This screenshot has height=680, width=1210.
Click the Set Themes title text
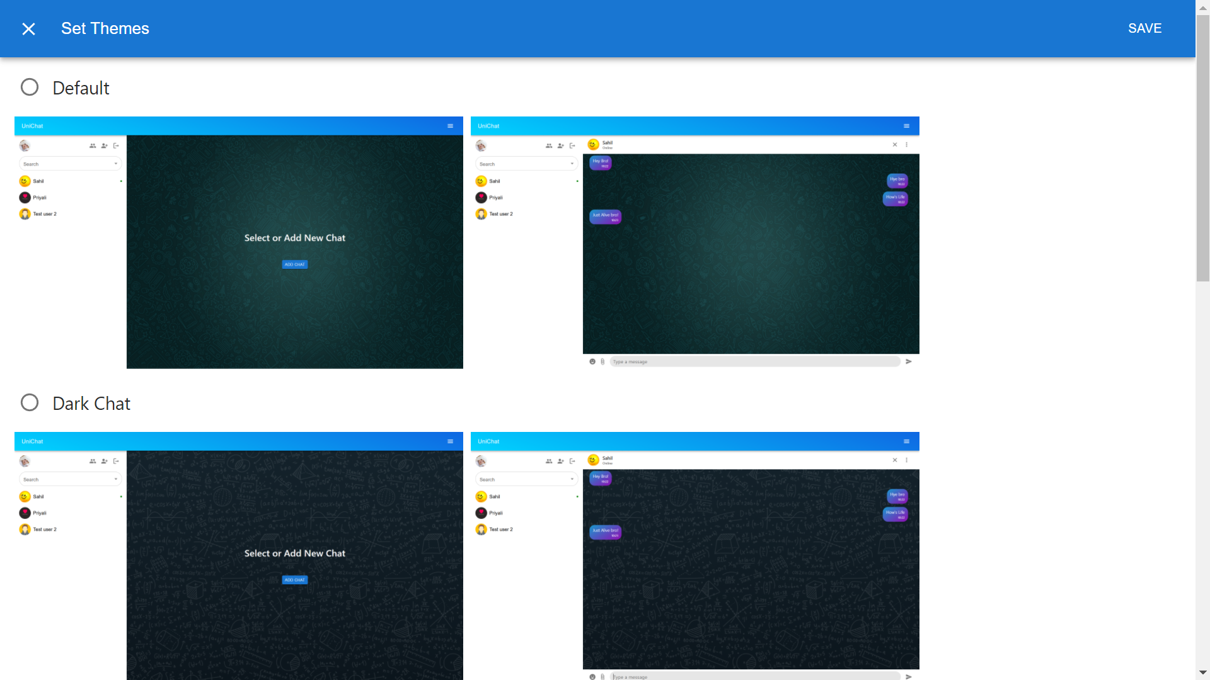[x=105, y=28]
